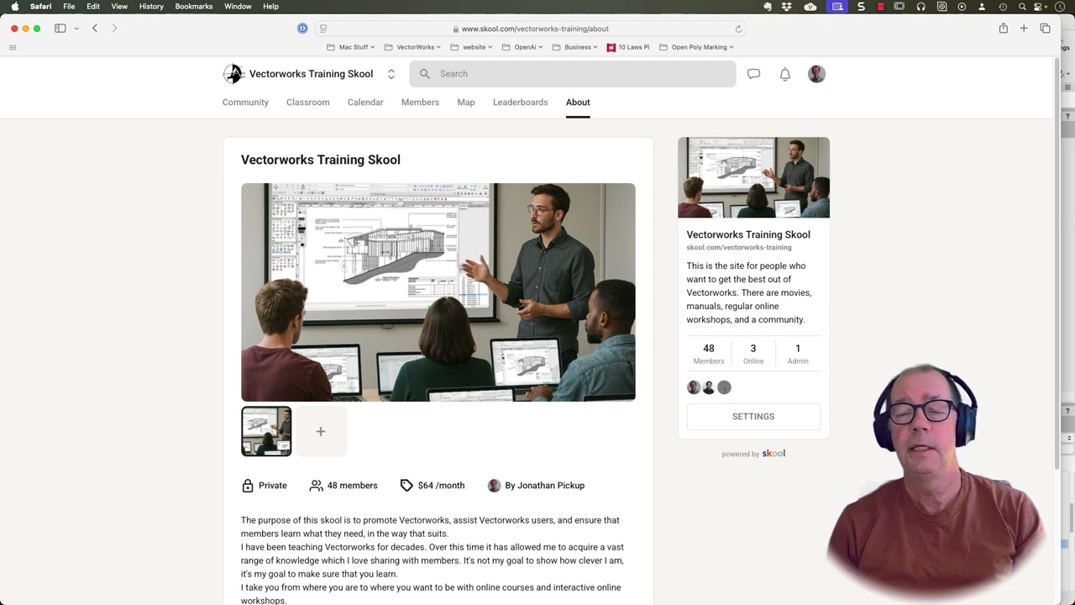Click the SETTINGS button
This screenshot has height=605, width=1075.
[x=753, y=417]
